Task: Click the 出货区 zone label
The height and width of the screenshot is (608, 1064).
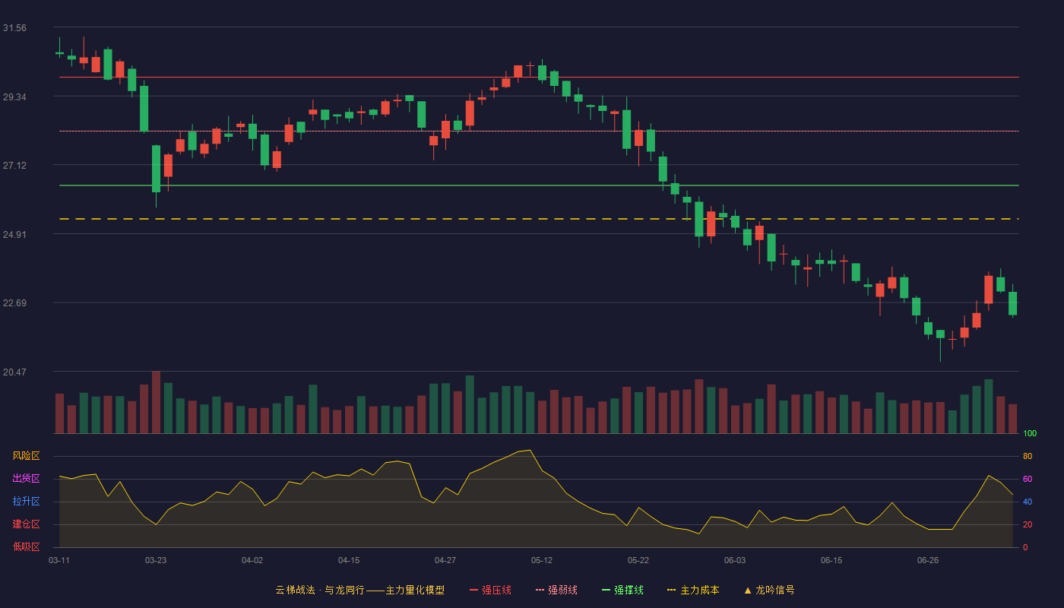Action: point(26,479)
